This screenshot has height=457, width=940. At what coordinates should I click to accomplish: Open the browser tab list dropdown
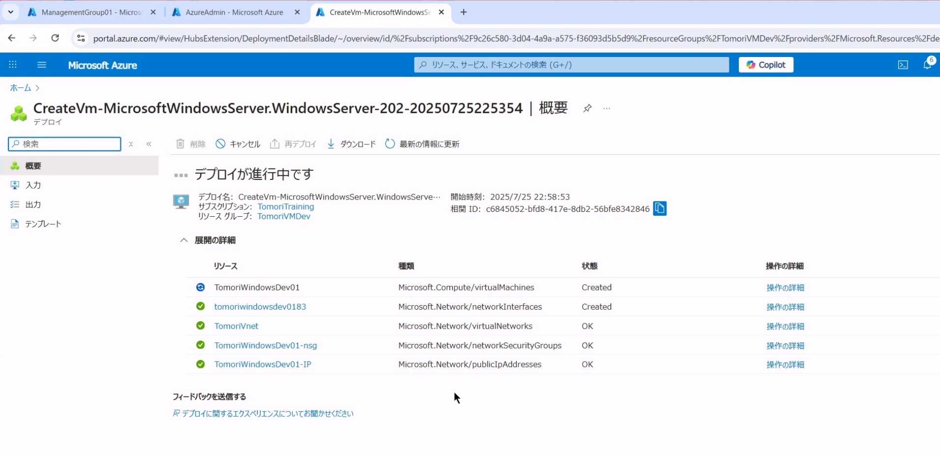point(11,12)
